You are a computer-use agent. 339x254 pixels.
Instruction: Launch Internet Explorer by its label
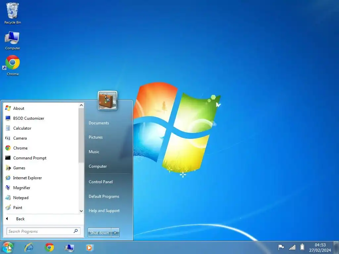coord(27,178)
